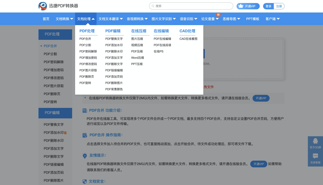This screenshot has width=323, height=185.
Task: Select PPT压缩 in the dropdown menu
Action: click(137, 64)
